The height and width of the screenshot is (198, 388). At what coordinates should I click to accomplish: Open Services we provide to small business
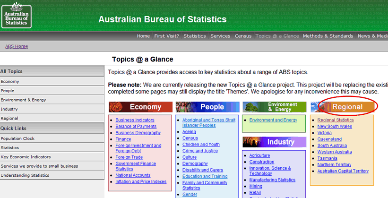point(52,166)
